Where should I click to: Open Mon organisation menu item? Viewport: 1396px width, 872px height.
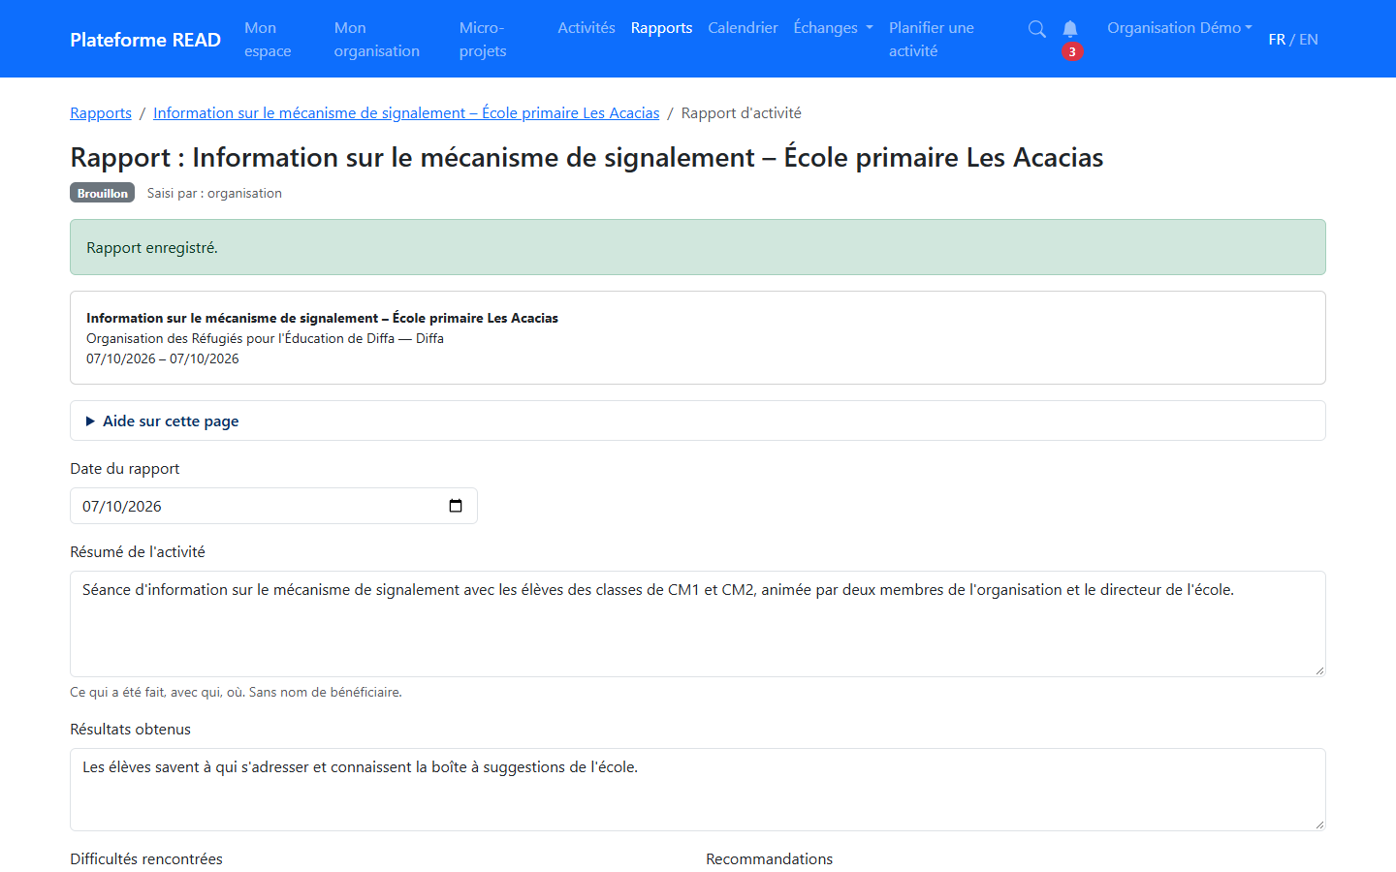click(377, 40)
